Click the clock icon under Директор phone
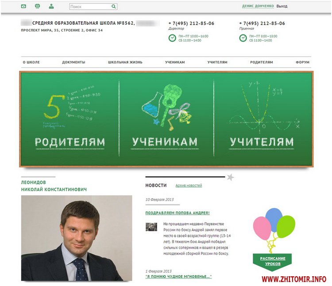Viewport: 332px width, 286px height. (x=172, y=38)
